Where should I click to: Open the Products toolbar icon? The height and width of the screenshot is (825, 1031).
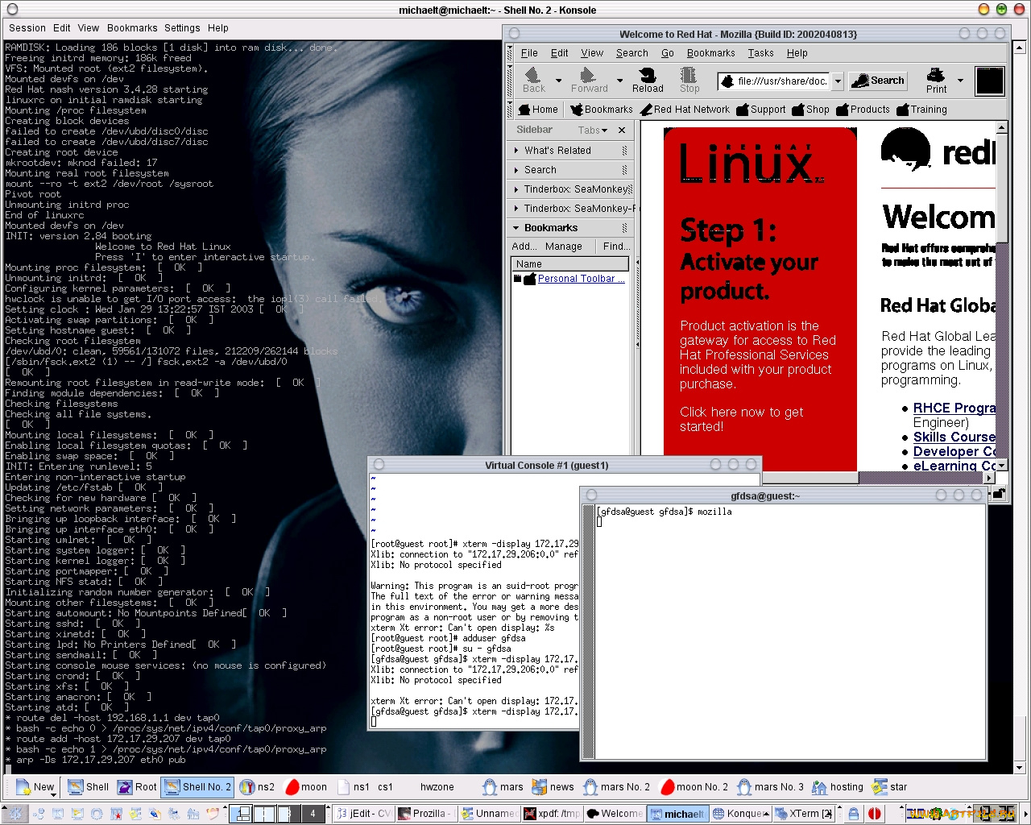coord(863,109)
